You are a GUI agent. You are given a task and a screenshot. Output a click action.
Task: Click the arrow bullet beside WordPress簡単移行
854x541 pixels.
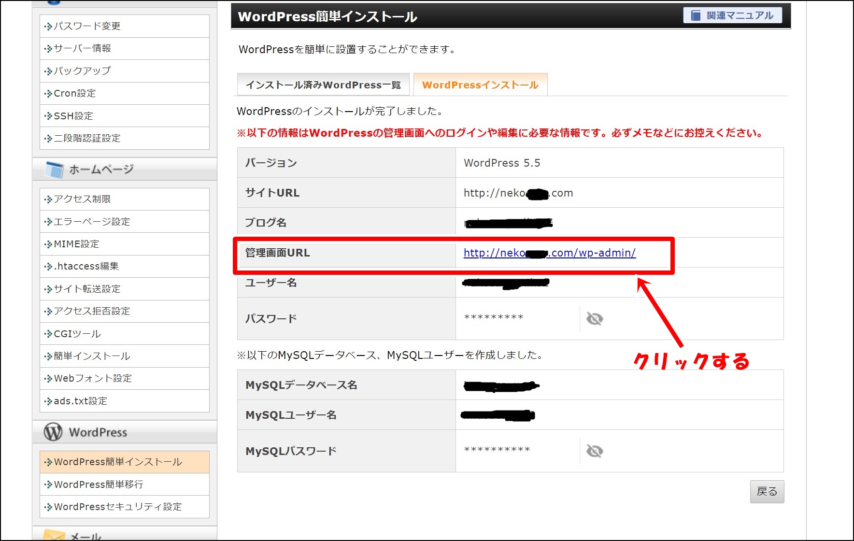[x=48, y=484]
